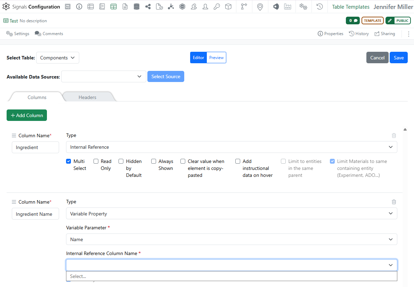Click the share nodes icon in toolbar
The width and height of the screenshot is (414, 287).
click(148, 7)
